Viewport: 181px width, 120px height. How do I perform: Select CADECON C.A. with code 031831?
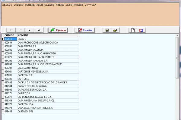point(48,75)
